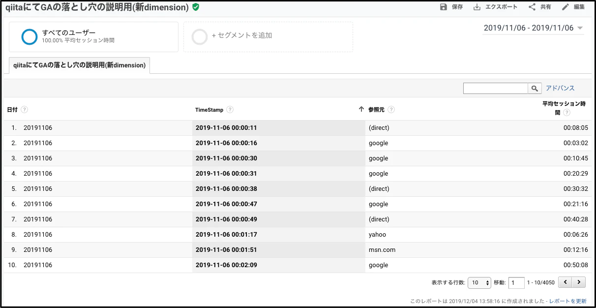
Task: Click session time 00:08:05 cell
Action: point(576,128)
